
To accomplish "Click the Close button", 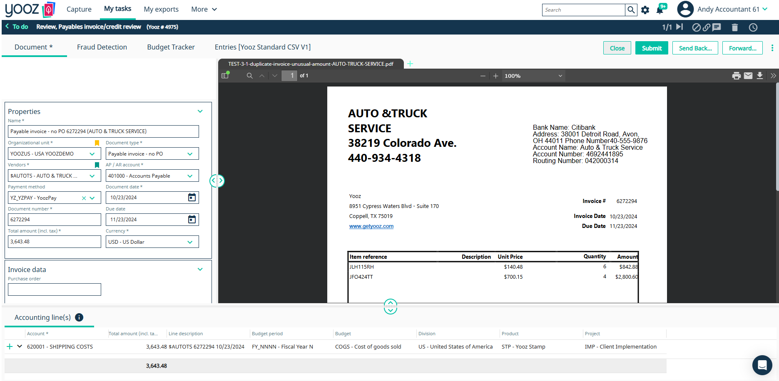I will pos(617,48).
